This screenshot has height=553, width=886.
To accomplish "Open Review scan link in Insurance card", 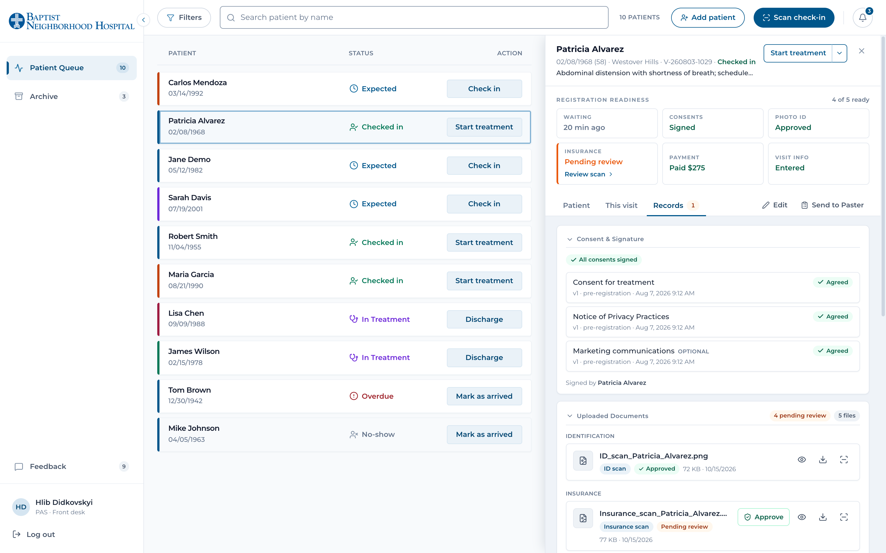I will pos(588,174).
